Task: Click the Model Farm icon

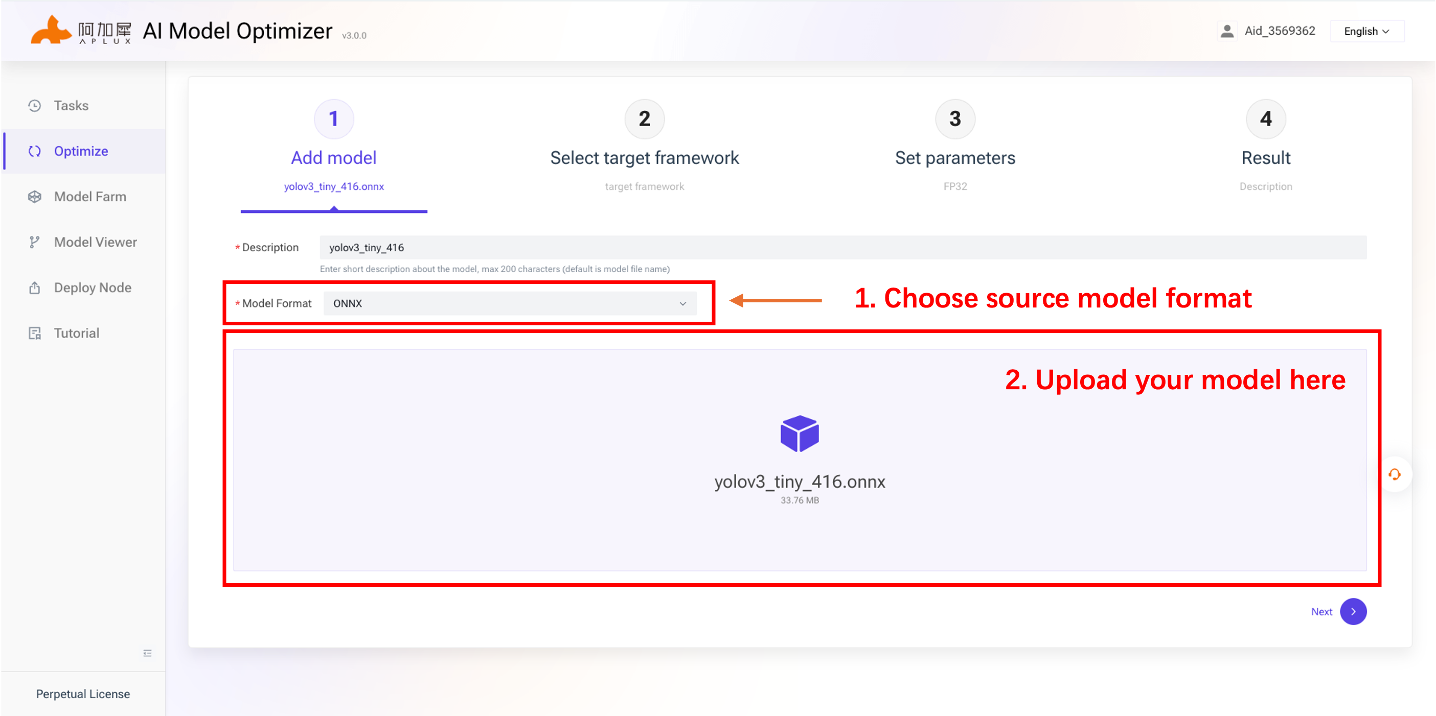Action: click(35, 197)
